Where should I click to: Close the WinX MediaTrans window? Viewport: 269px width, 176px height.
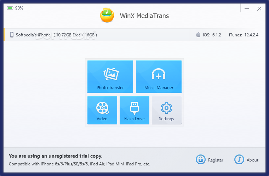pyautogui.click(x=259, y=8)
